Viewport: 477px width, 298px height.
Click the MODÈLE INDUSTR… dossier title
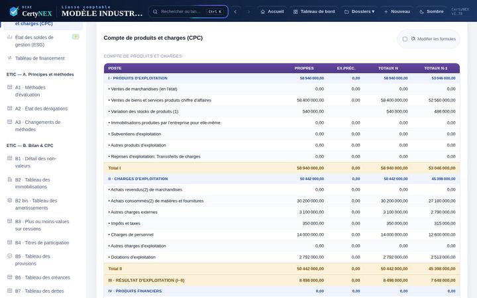pyautogui.click(x=102, y=13)
